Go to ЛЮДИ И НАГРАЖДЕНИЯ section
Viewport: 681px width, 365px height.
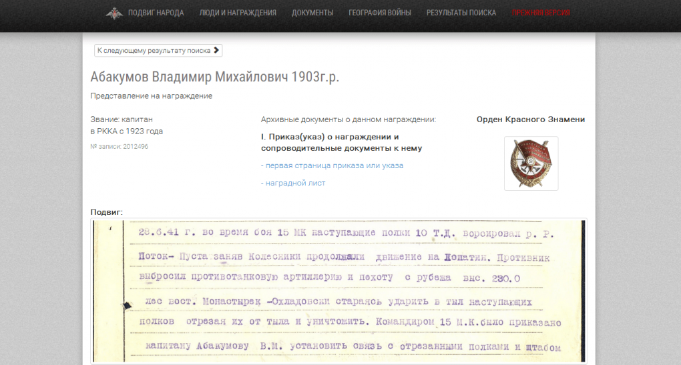238,13
